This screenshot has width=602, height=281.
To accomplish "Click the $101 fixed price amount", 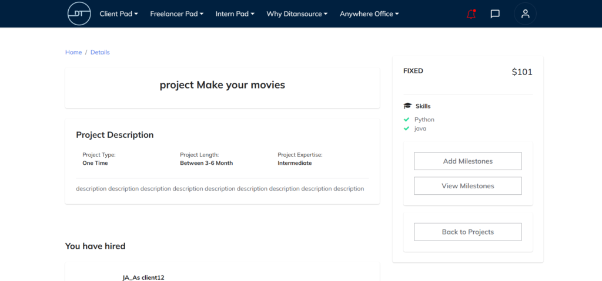I will click(521, 72).
